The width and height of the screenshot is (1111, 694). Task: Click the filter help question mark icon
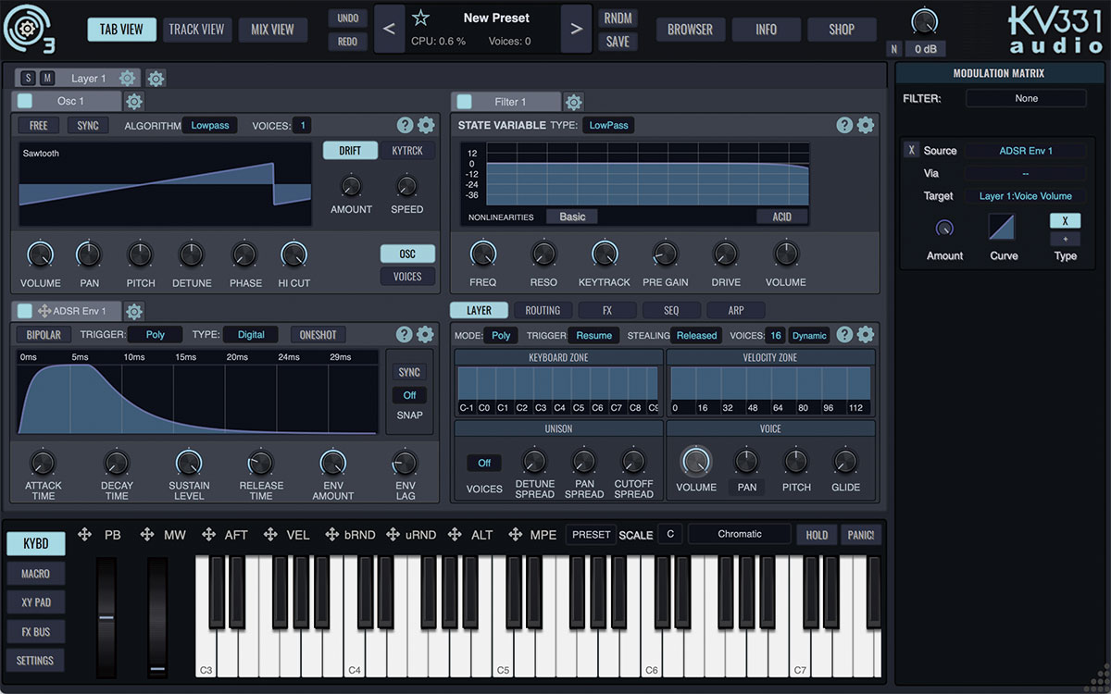(844, 126)
